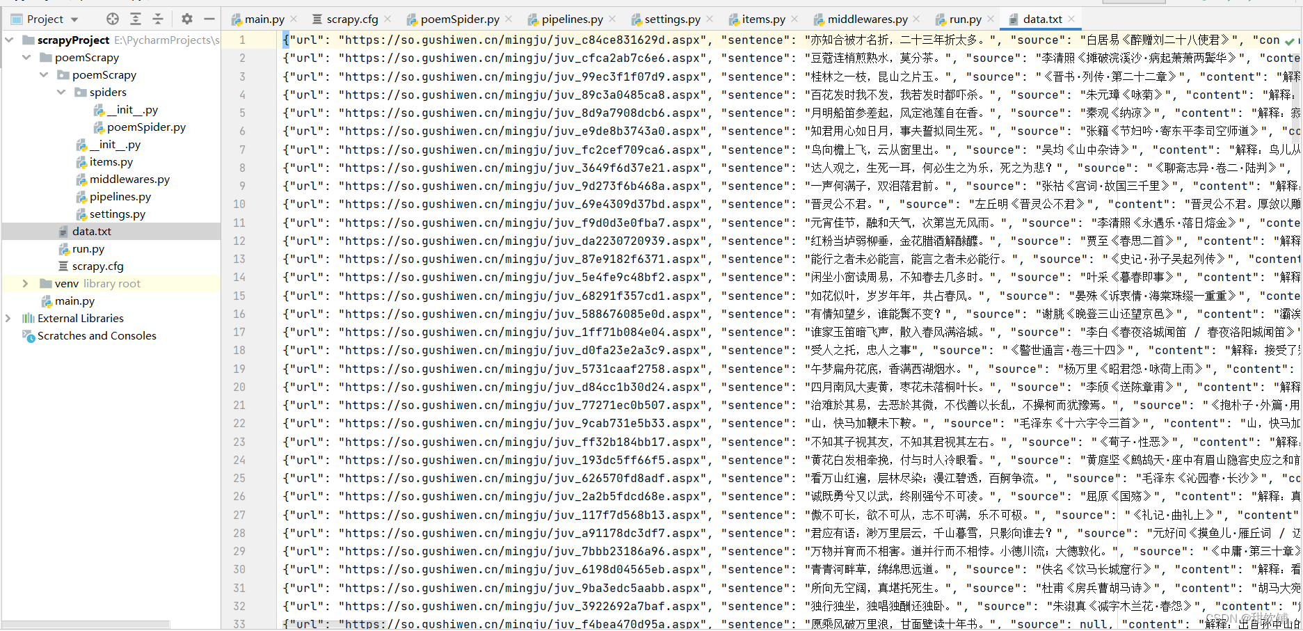Collapse the inner poemScrapy folder

tap(44, 74)
